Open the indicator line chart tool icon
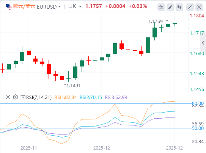 [161, 7]
